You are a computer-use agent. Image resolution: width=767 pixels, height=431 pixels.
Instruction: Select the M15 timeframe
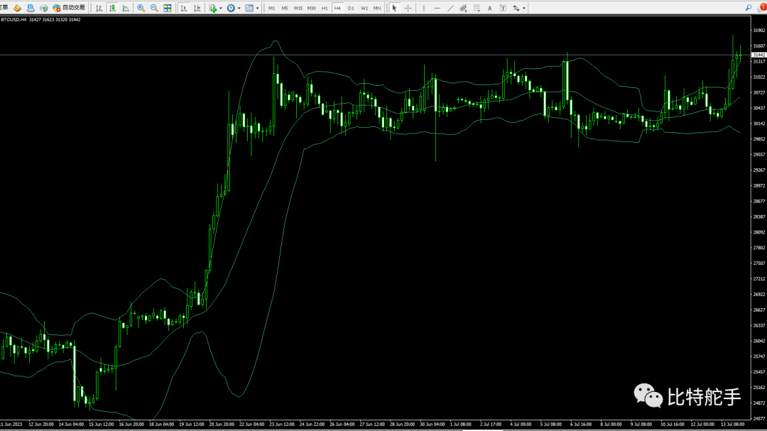point(298,9)
